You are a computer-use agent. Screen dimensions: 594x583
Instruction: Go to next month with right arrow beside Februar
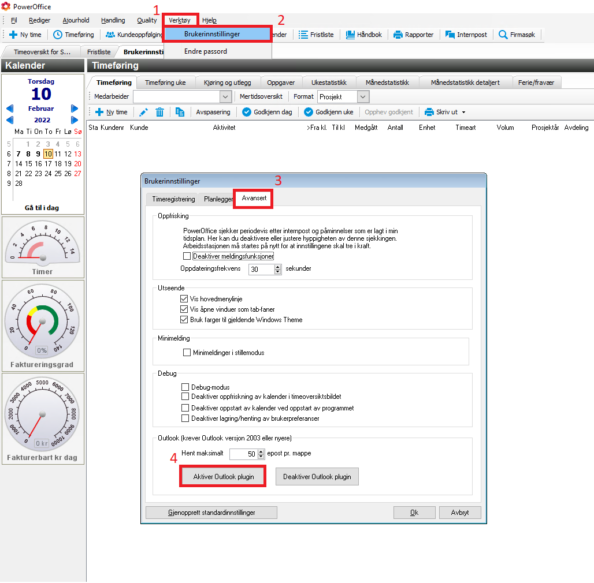(x=75, y=109)
